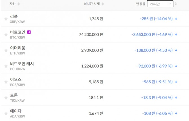Open the 이더리움 asset page
The height and width of the screenshot is (121, 189).
[17, 48]
